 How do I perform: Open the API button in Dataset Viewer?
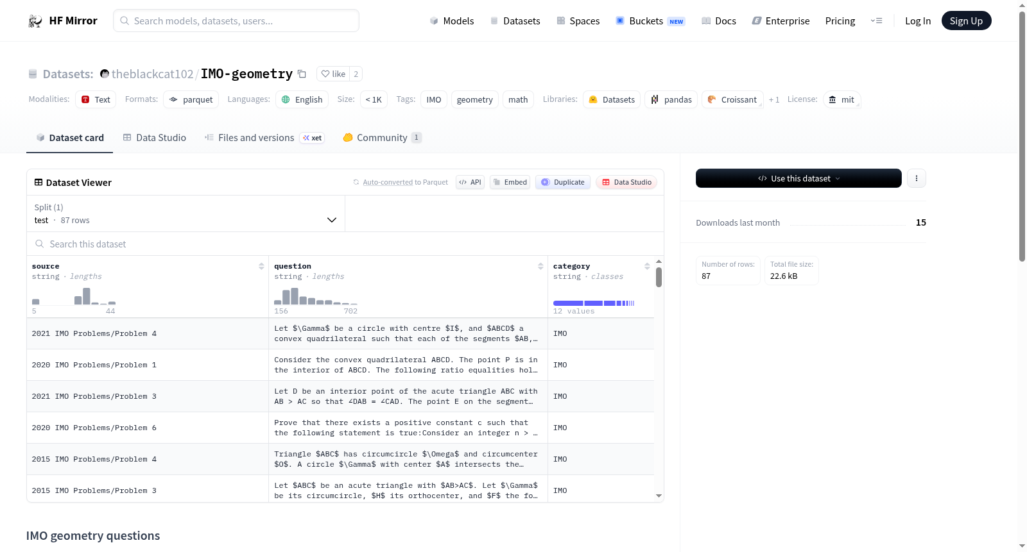[x=470, y=182]
